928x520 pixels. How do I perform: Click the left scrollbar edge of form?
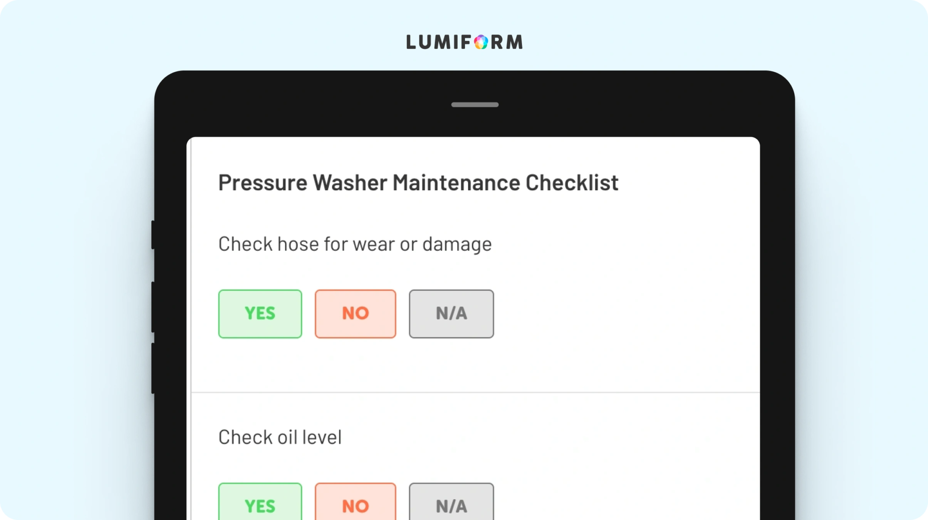pos(190,328)
